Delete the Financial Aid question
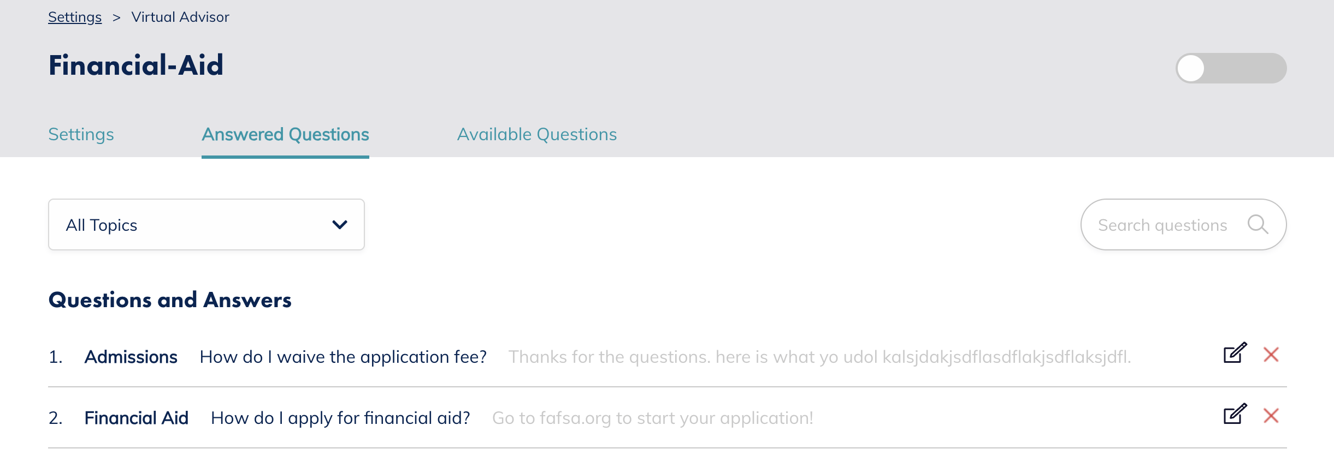1334x467 pixels. pyautogui.click(x=1271, y=416)
